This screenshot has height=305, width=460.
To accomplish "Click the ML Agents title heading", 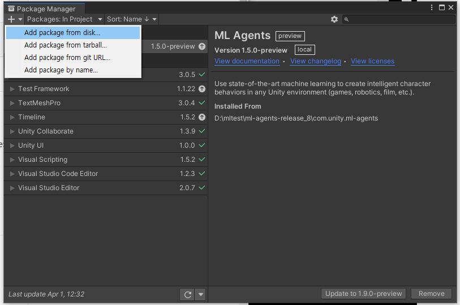I will 242,36.
